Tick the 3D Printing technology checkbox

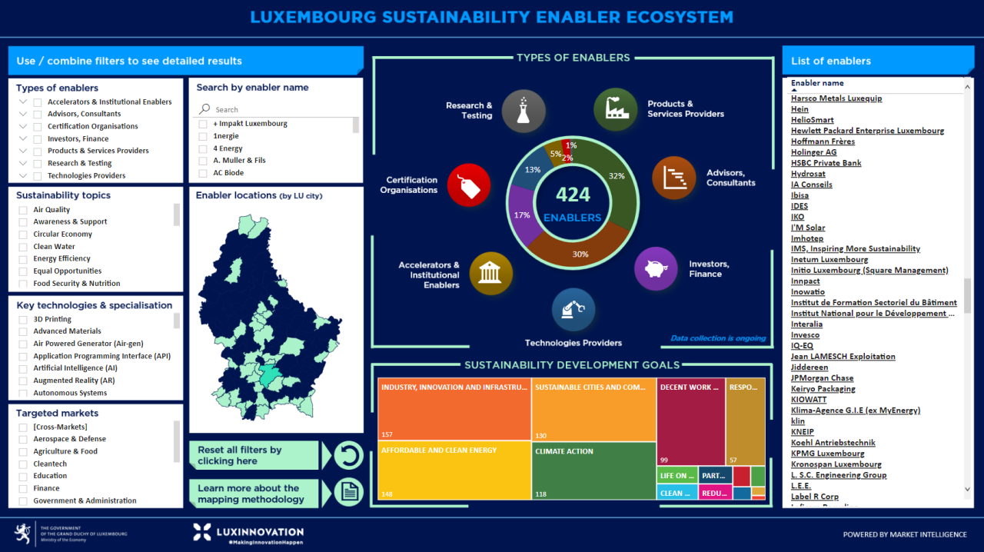click(x=23, y=319)
